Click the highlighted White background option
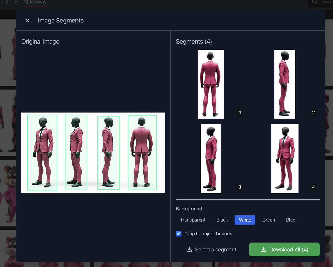Screen dimensions: 333x267 coord(245,220)
